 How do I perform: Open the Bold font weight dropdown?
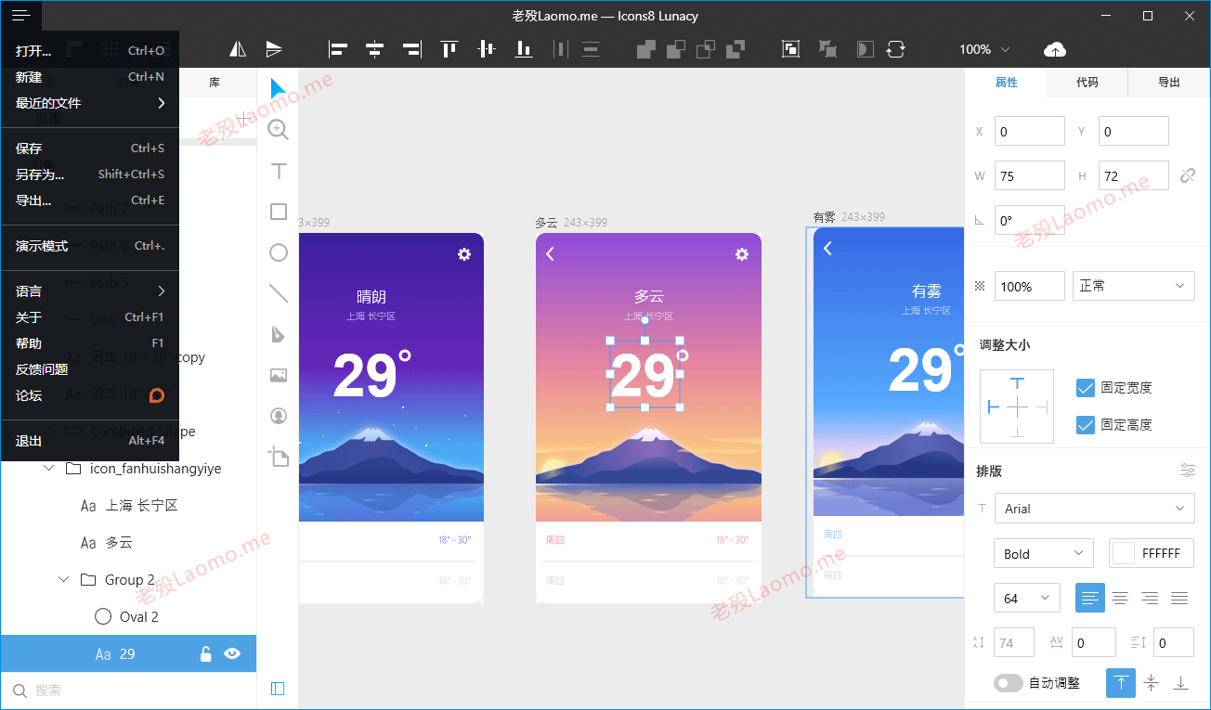tap(1044, 554)
